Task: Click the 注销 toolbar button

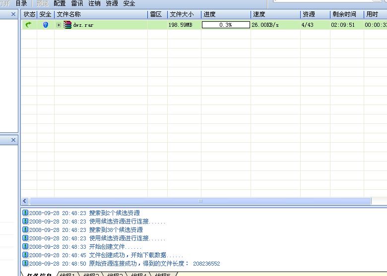Action: tap(94, 3)
